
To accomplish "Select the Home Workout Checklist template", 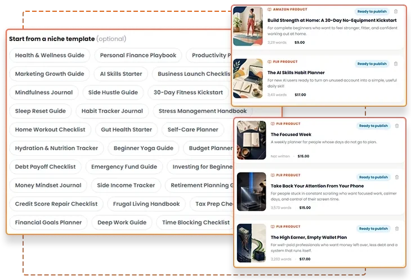I will [x=50, y=129].
